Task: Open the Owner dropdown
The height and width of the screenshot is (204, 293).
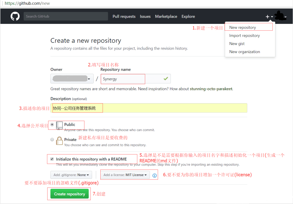Action: coord(72,79)
